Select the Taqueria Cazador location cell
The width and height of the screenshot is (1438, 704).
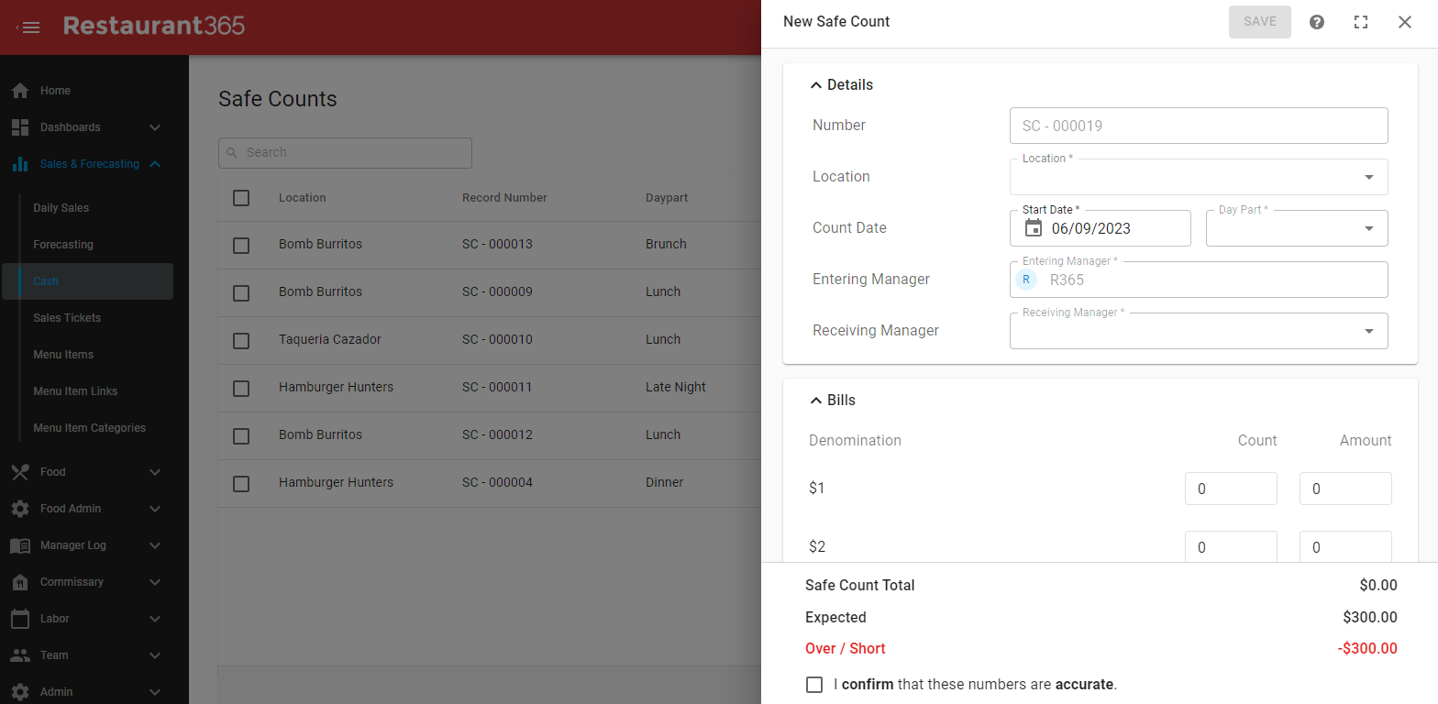(x=330, y=340)
